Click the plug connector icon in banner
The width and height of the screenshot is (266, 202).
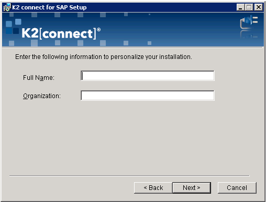pyautogui.click(x=249, y=22)
